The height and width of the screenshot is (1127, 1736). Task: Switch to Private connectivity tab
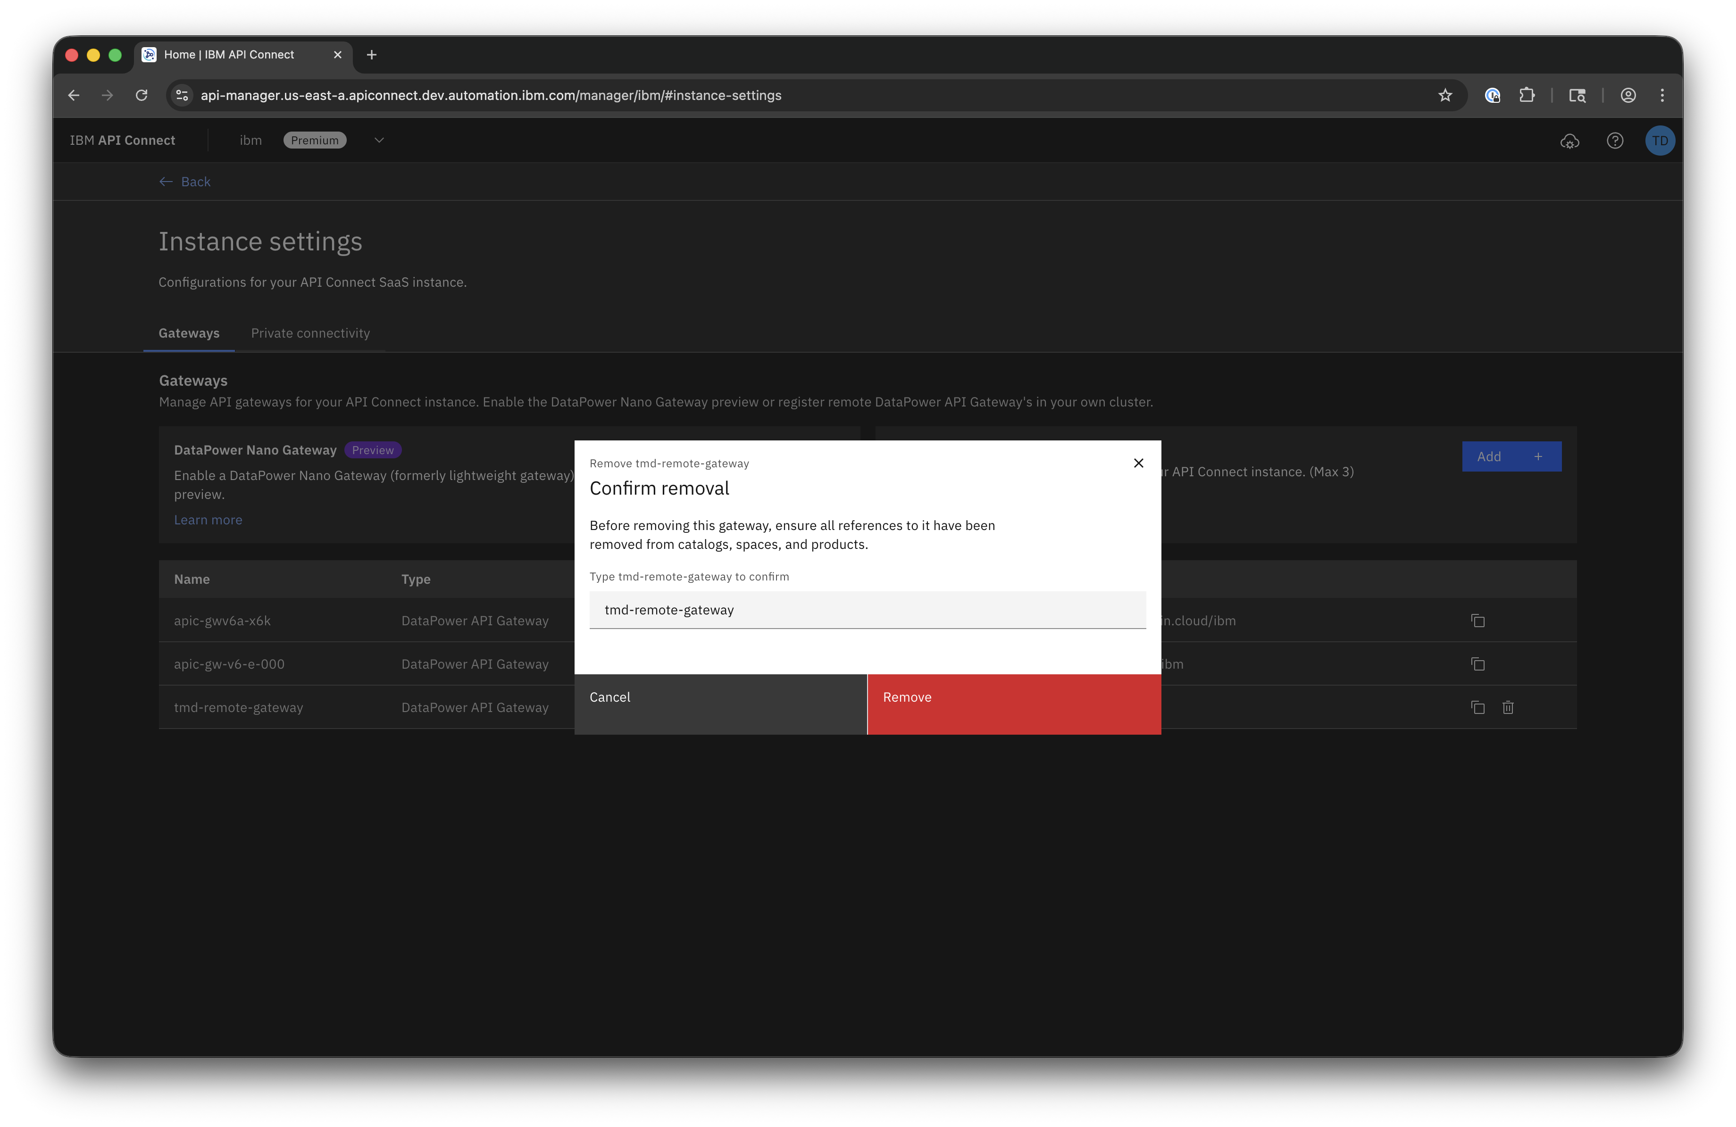tap(310, 333)
